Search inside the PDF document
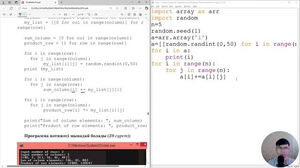Screen dimensions: 300x168 click(122, 14)
